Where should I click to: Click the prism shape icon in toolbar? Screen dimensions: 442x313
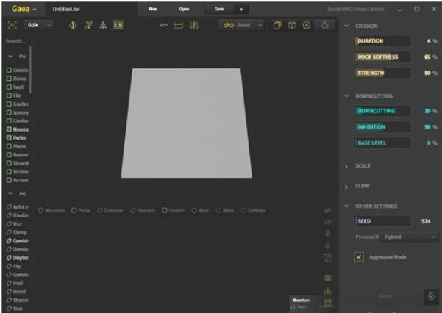(x=103, y=25)
